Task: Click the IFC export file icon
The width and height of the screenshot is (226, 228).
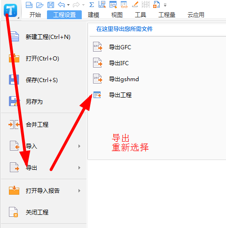Action: click(x=98, y=63)
